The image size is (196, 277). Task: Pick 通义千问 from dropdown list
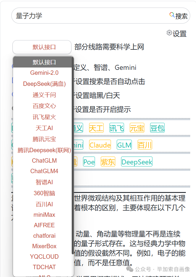44,95
